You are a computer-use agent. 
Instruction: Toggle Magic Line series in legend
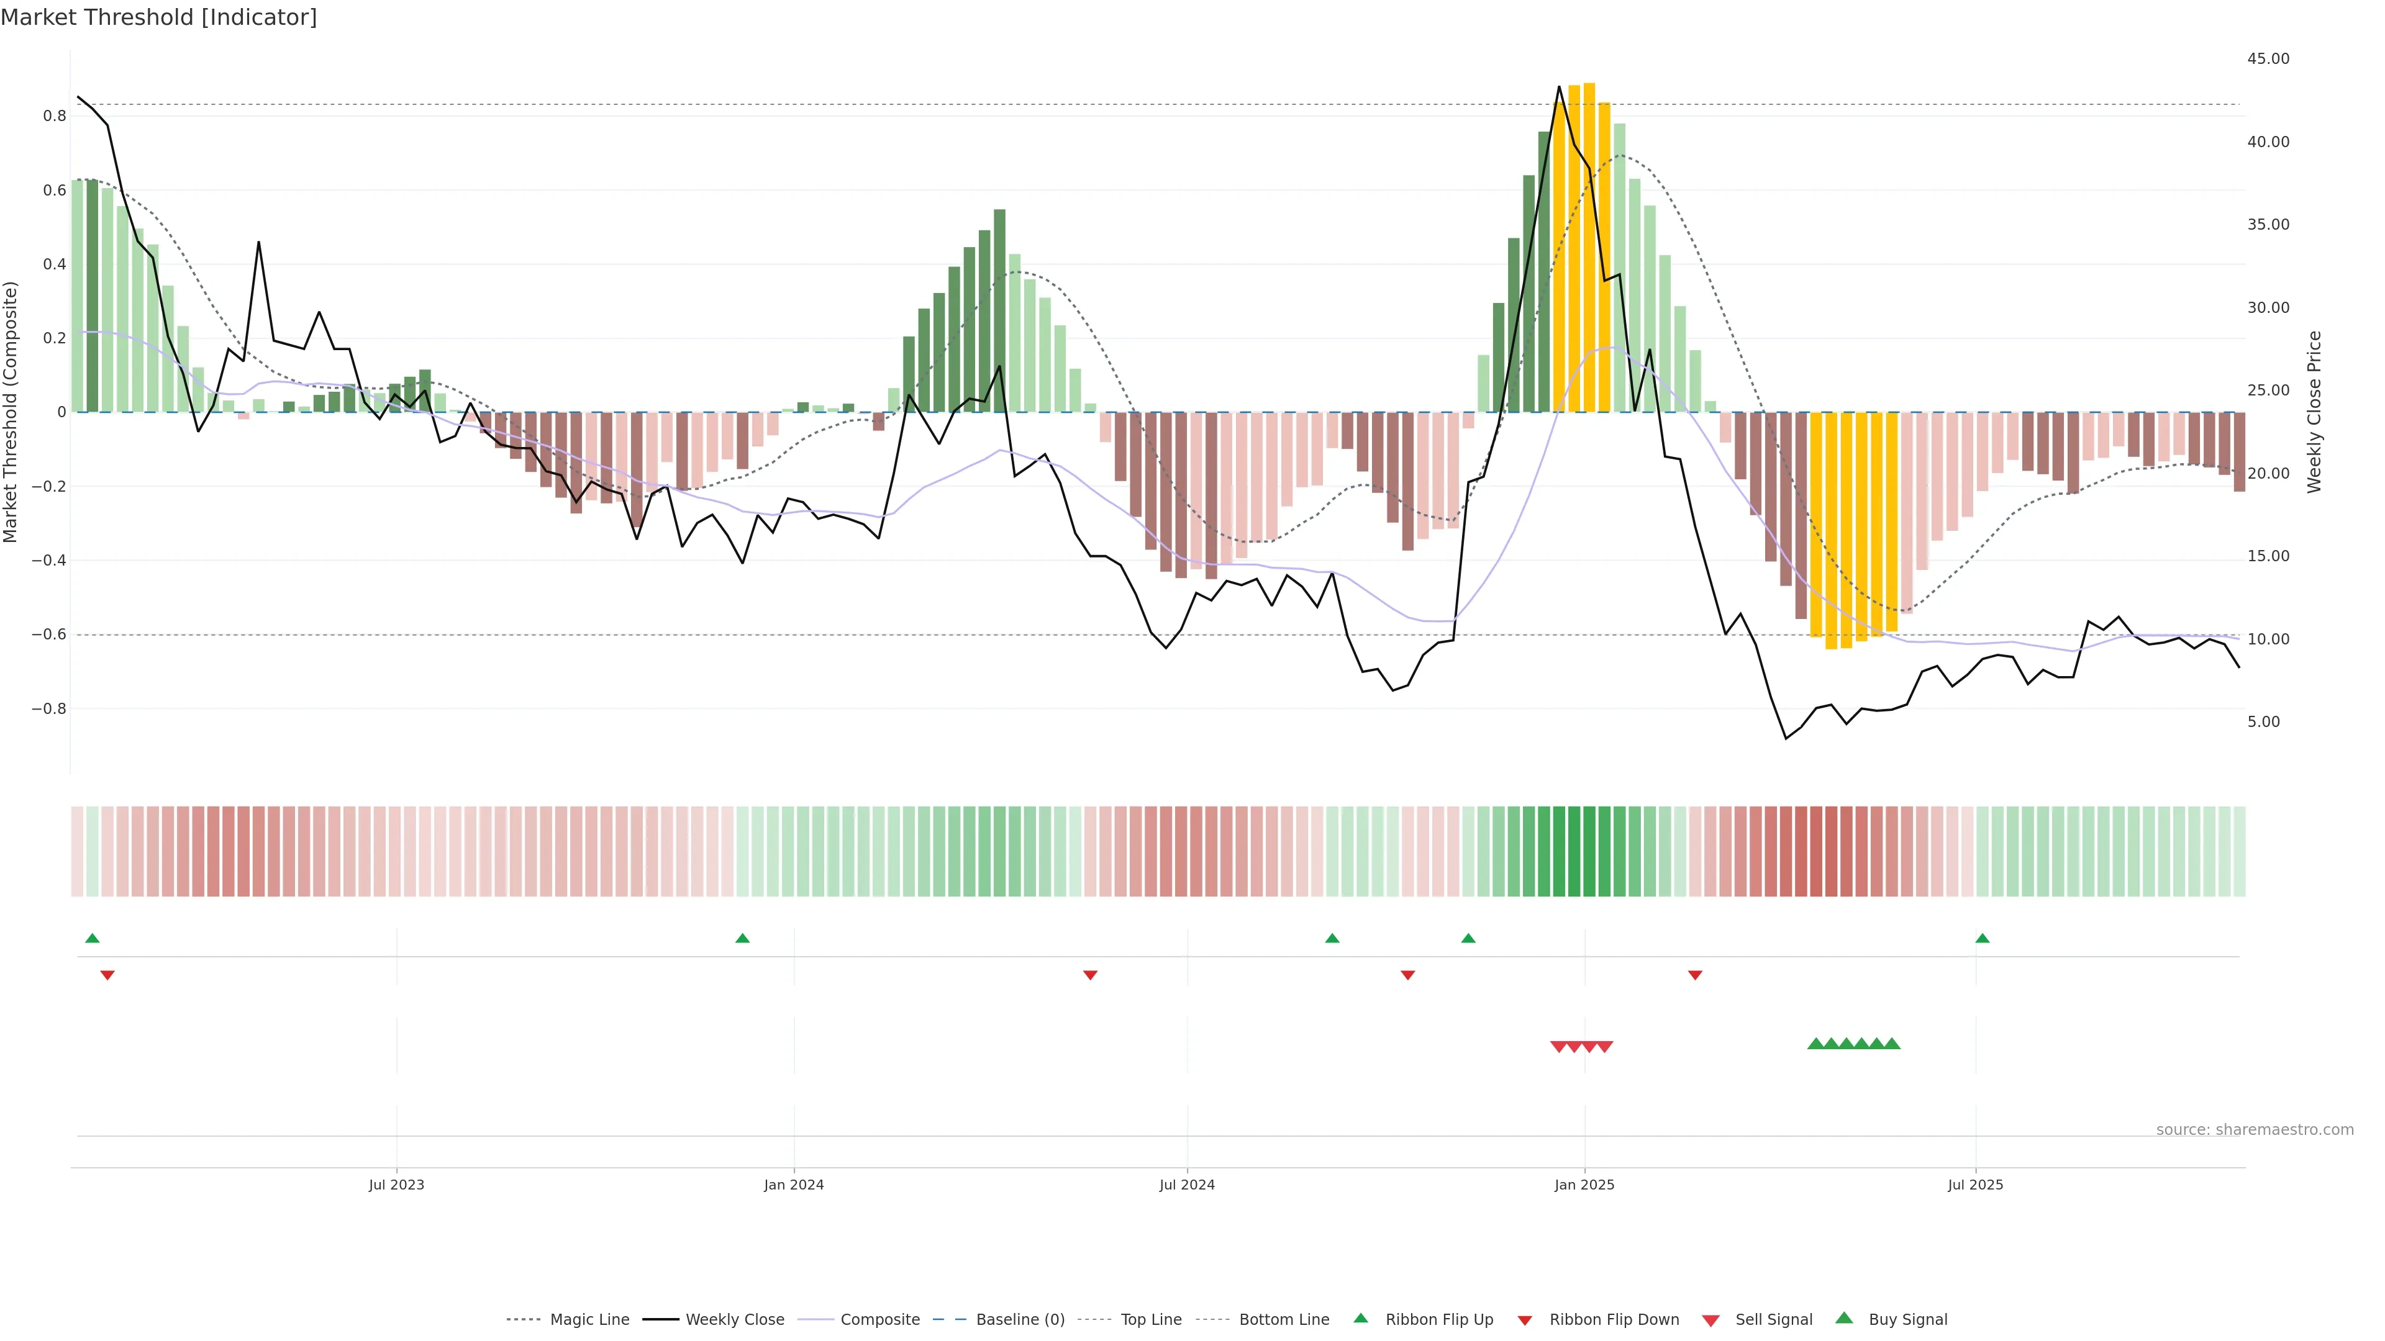[x=589, y=1320]
